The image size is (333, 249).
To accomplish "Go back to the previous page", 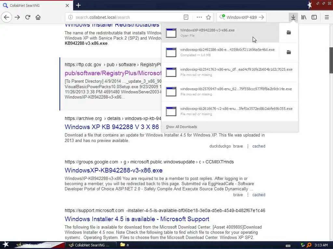I will pos(7,17).
